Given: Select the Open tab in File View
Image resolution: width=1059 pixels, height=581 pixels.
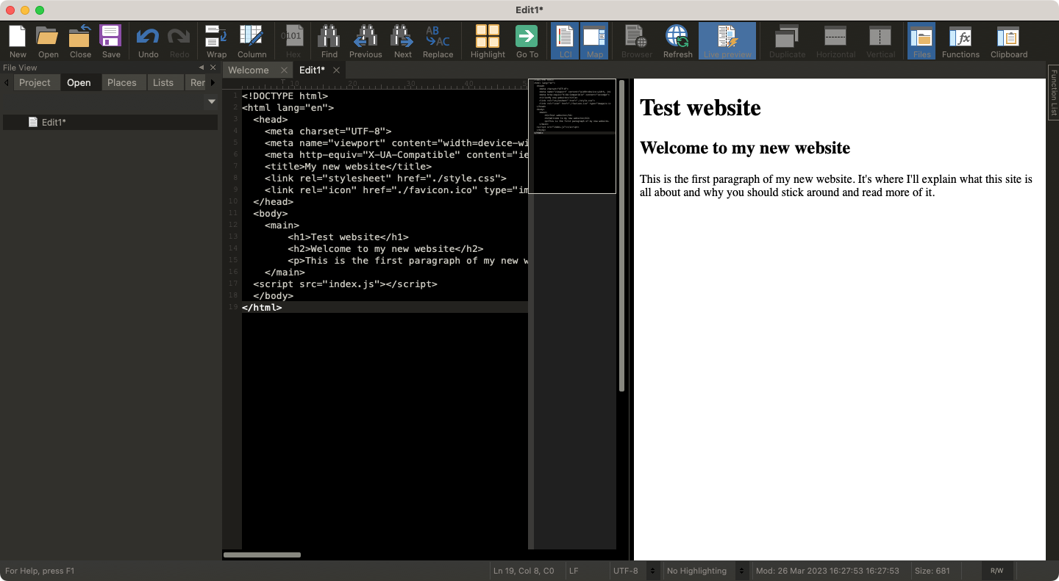Looking at the screenshot, I should 79,83.
